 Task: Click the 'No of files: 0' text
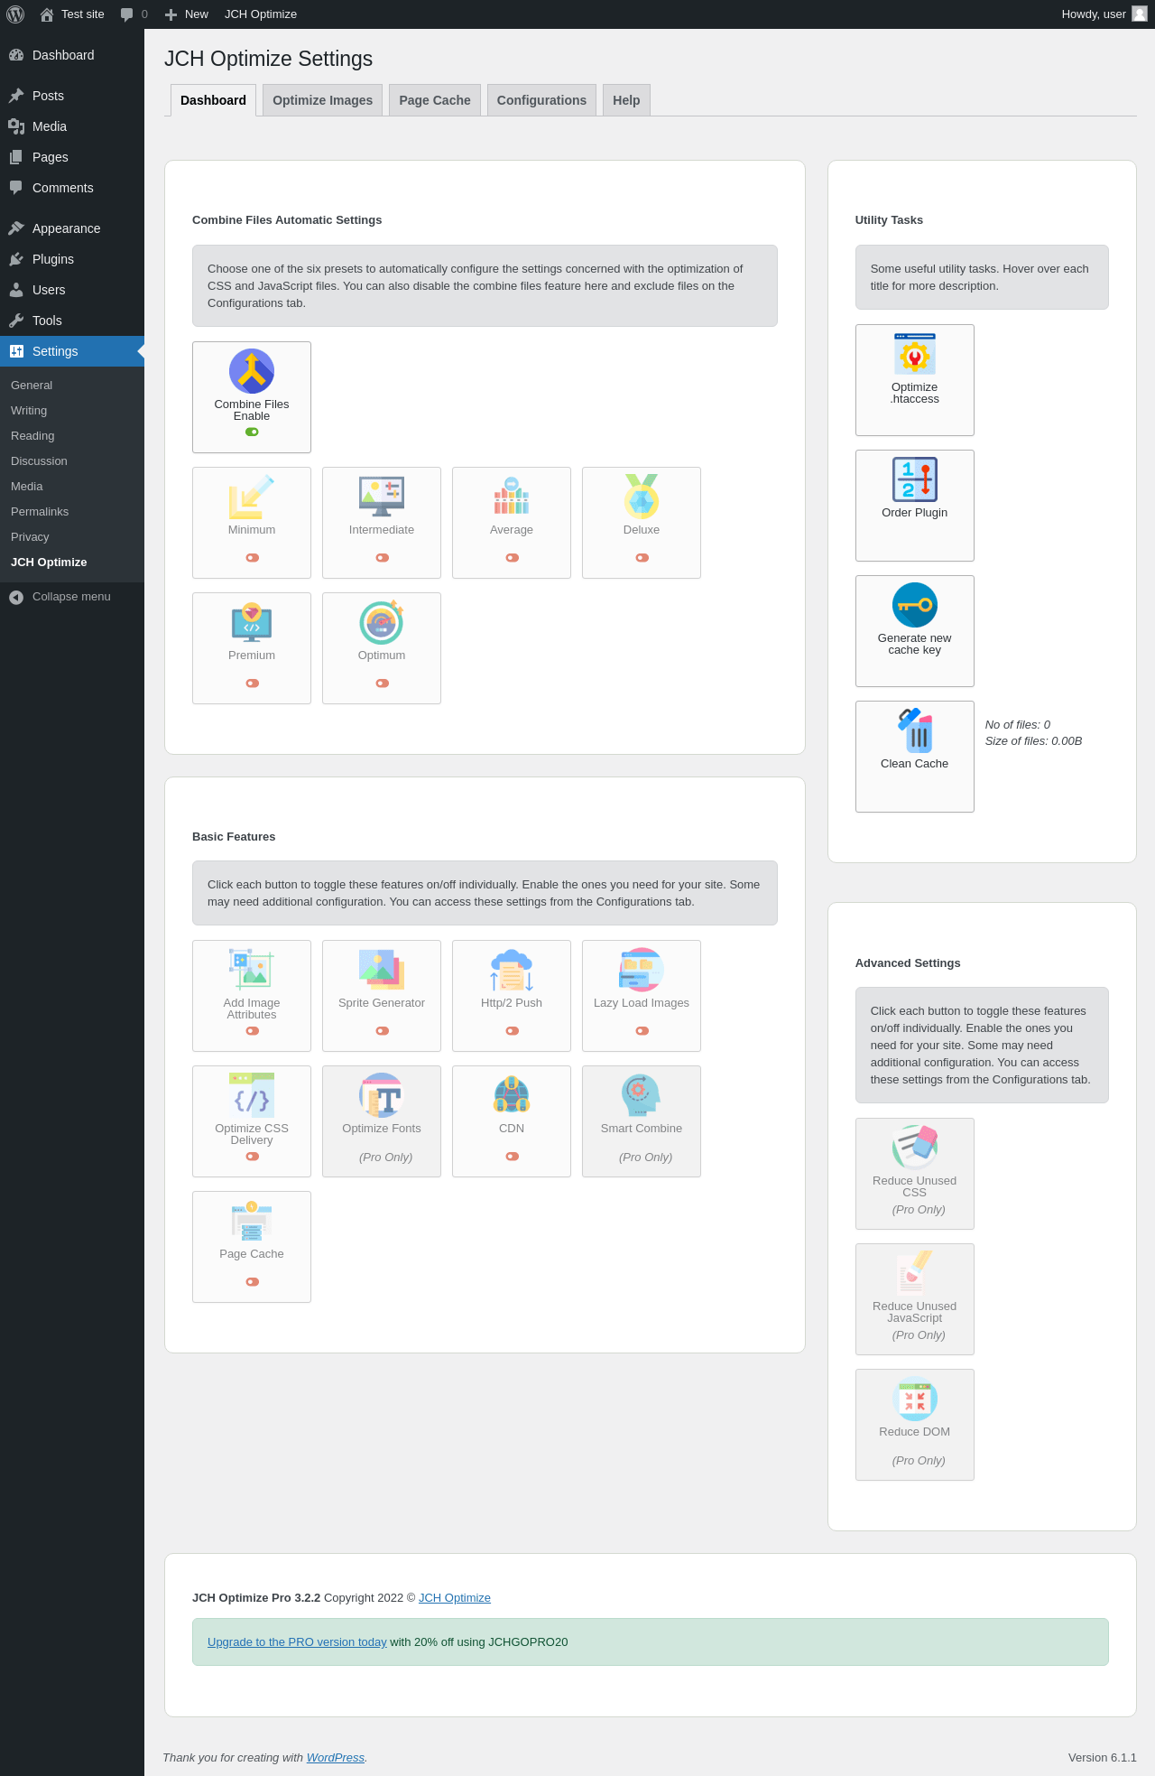point(1018,725)
